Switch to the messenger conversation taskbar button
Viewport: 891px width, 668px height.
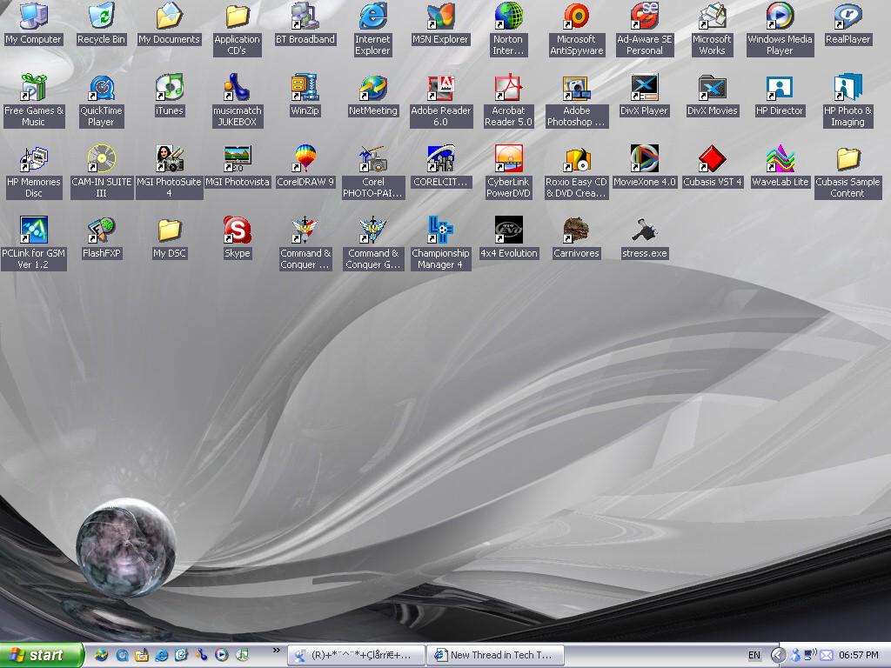356,655
